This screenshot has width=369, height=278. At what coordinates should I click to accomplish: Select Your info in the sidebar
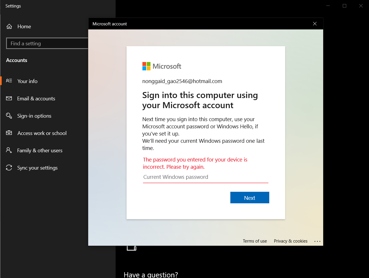27,81
